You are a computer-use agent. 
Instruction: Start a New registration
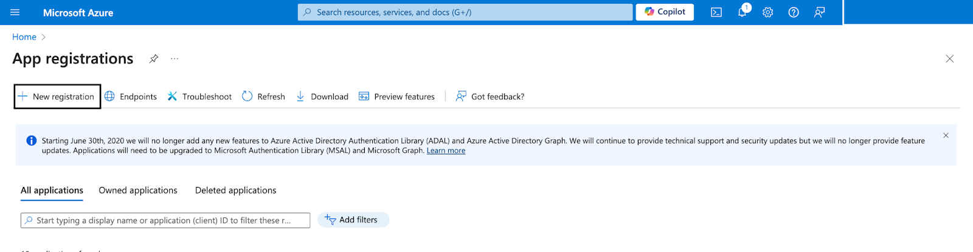pos(57,96)
